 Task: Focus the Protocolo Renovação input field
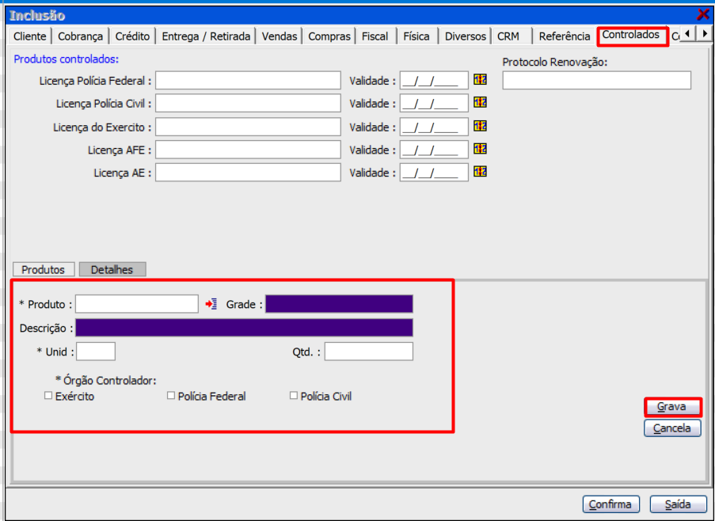pyautogui.click(x=596, y=80)
